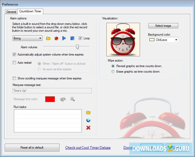Viewport: 195px width, 157px height.
Task: Enable the Auto restart checkbox
Action: pos(14,62)
